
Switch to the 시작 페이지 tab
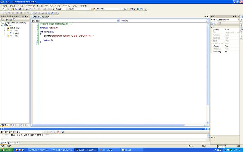coord(45,17)
